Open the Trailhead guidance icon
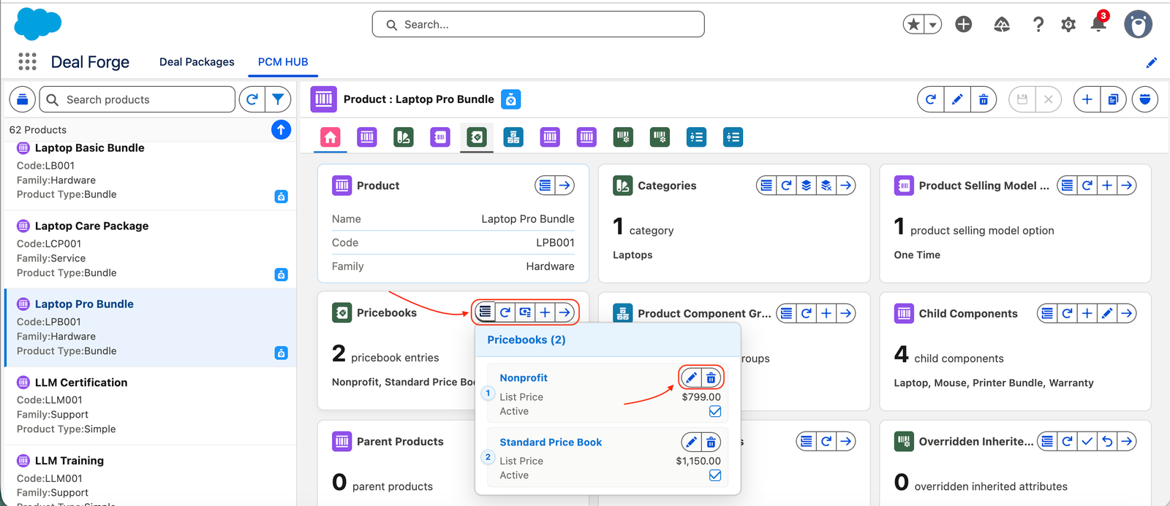 tap(1002, 25)
